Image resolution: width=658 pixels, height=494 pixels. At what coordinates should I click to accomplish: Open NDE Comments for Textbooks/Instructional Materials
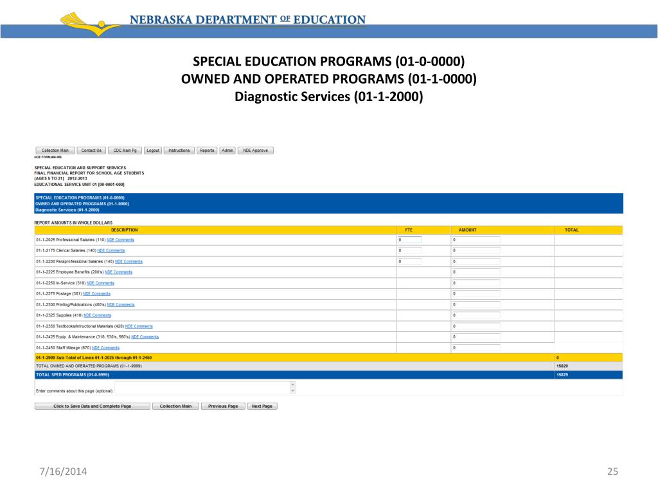[x=139, y=326]
